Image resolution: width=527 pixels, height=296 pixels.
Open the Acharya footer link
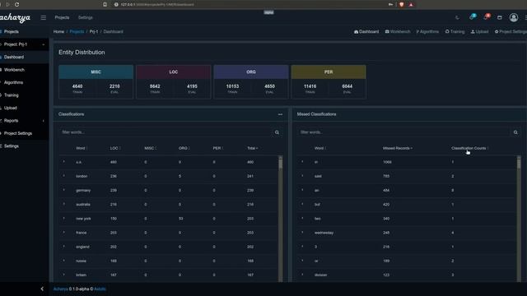click(x=60, y=289)
